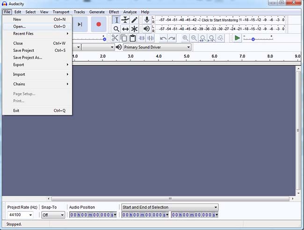Choose New from the File menu
Screen dimensions: 304x230
(x=37, y=19)
